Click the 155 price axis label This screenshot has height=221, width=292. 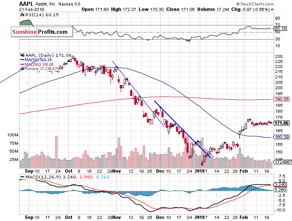(279, 144)
